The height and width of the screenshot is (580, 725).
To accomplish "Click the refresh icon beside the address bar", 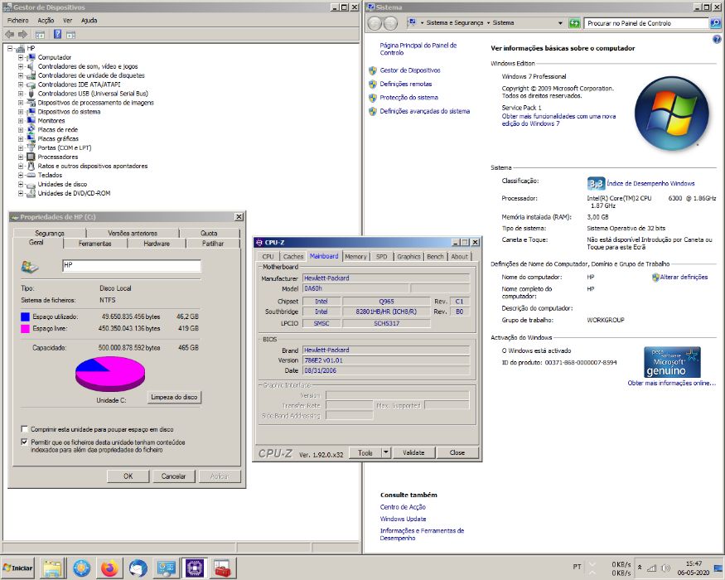I will coord(574,23).
